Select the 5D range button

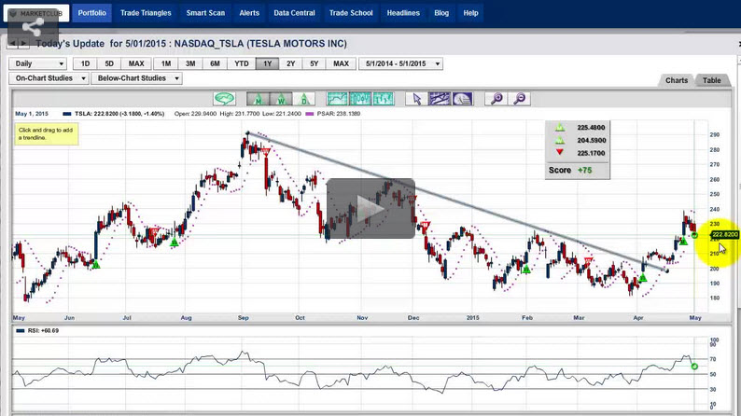pos(109,63)
